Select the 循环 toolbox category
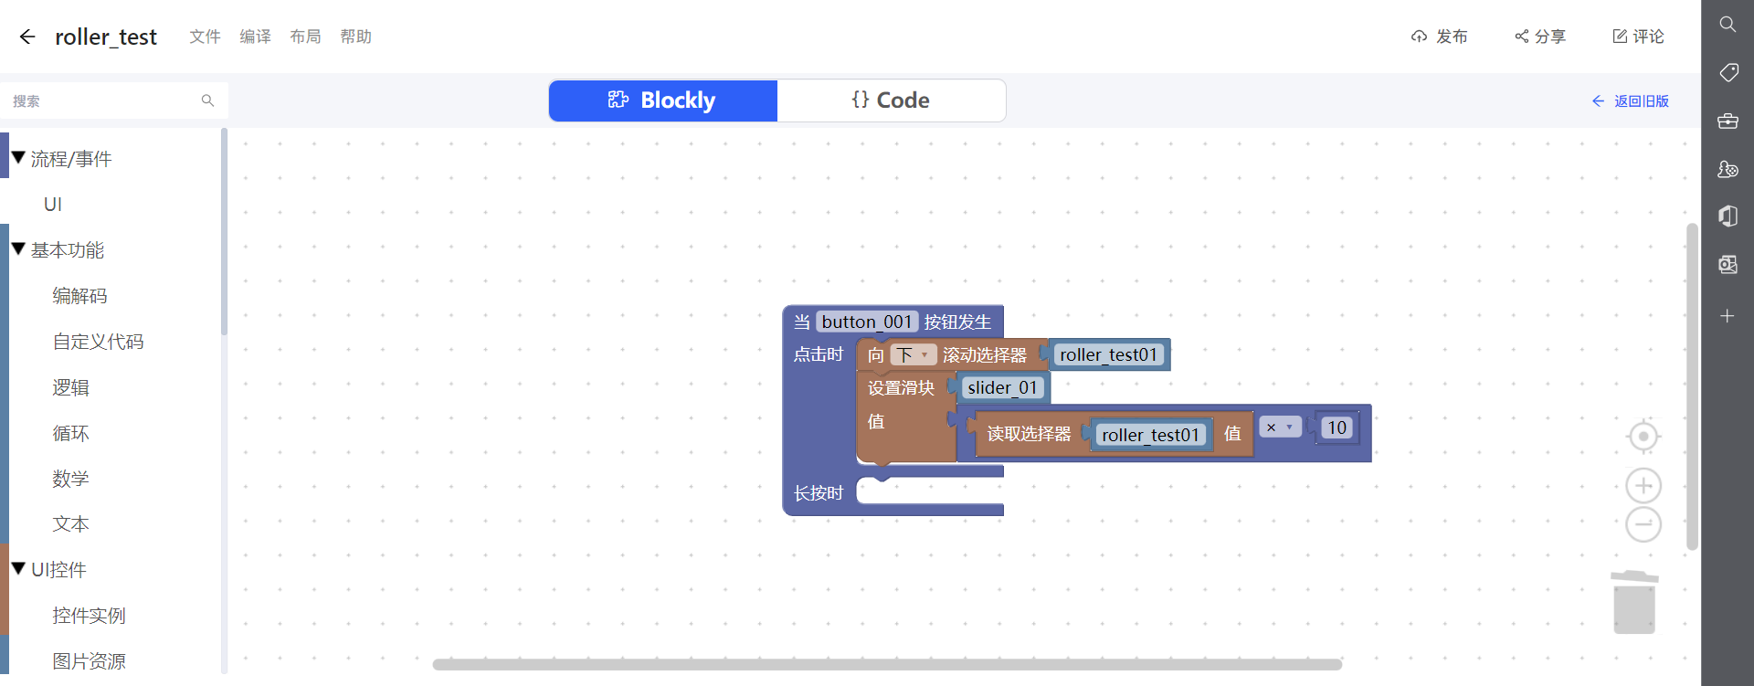1754x686 pixels. 70,432
